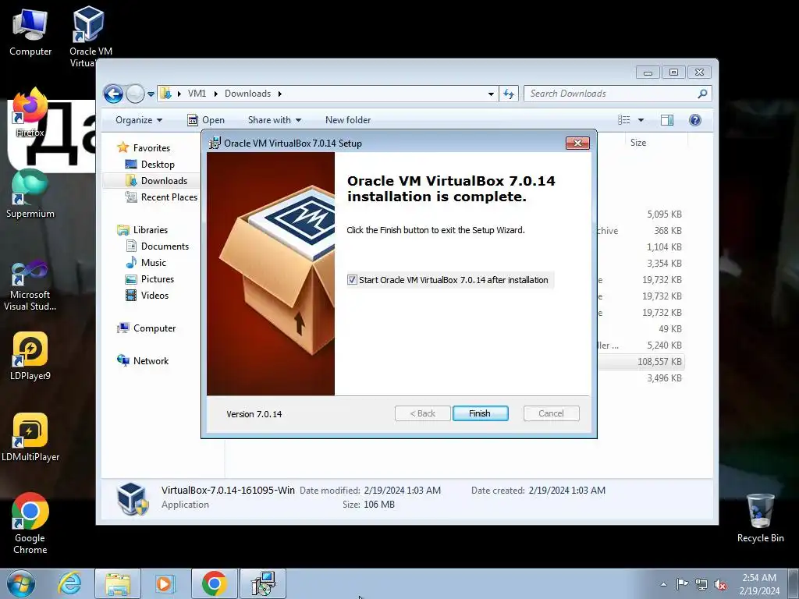Select the file row sized 108,557 KB
The image size is (799, 599).
[641, 362]
